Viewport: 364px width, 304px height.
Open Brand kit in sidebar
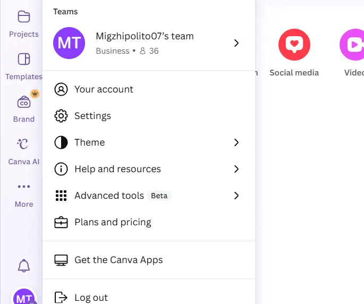click(24, 109)
